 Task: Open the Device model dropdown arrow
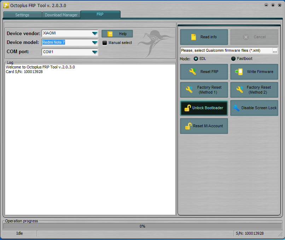(94, 43)
